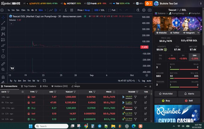The width and height of the screenshot is (204, 129).
Task: Select the 24H stats period tab
Action: point(194,57)
